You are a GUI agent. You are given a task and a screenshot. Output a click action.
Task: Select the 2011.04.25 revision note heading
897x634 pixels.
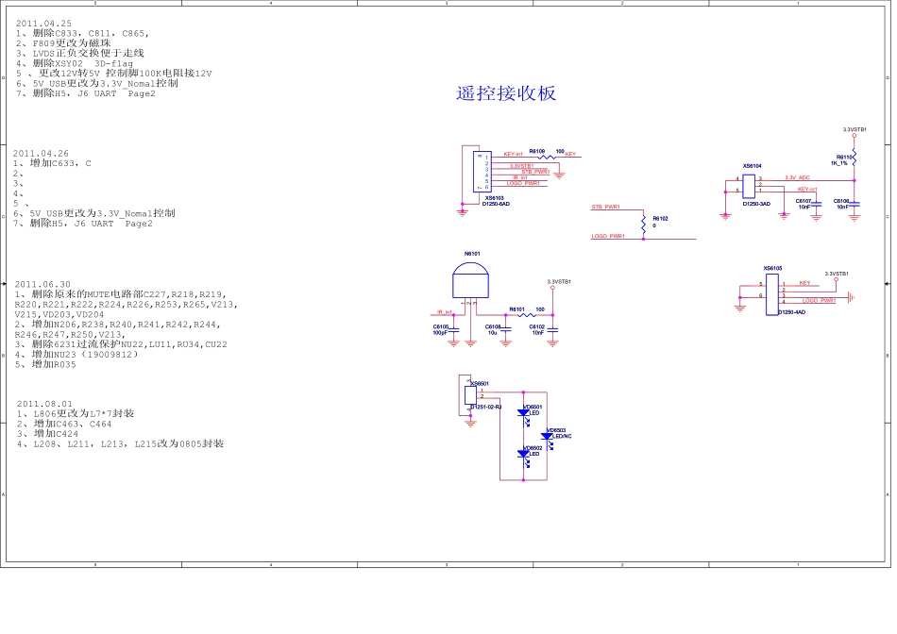click(x=43, y=23)
